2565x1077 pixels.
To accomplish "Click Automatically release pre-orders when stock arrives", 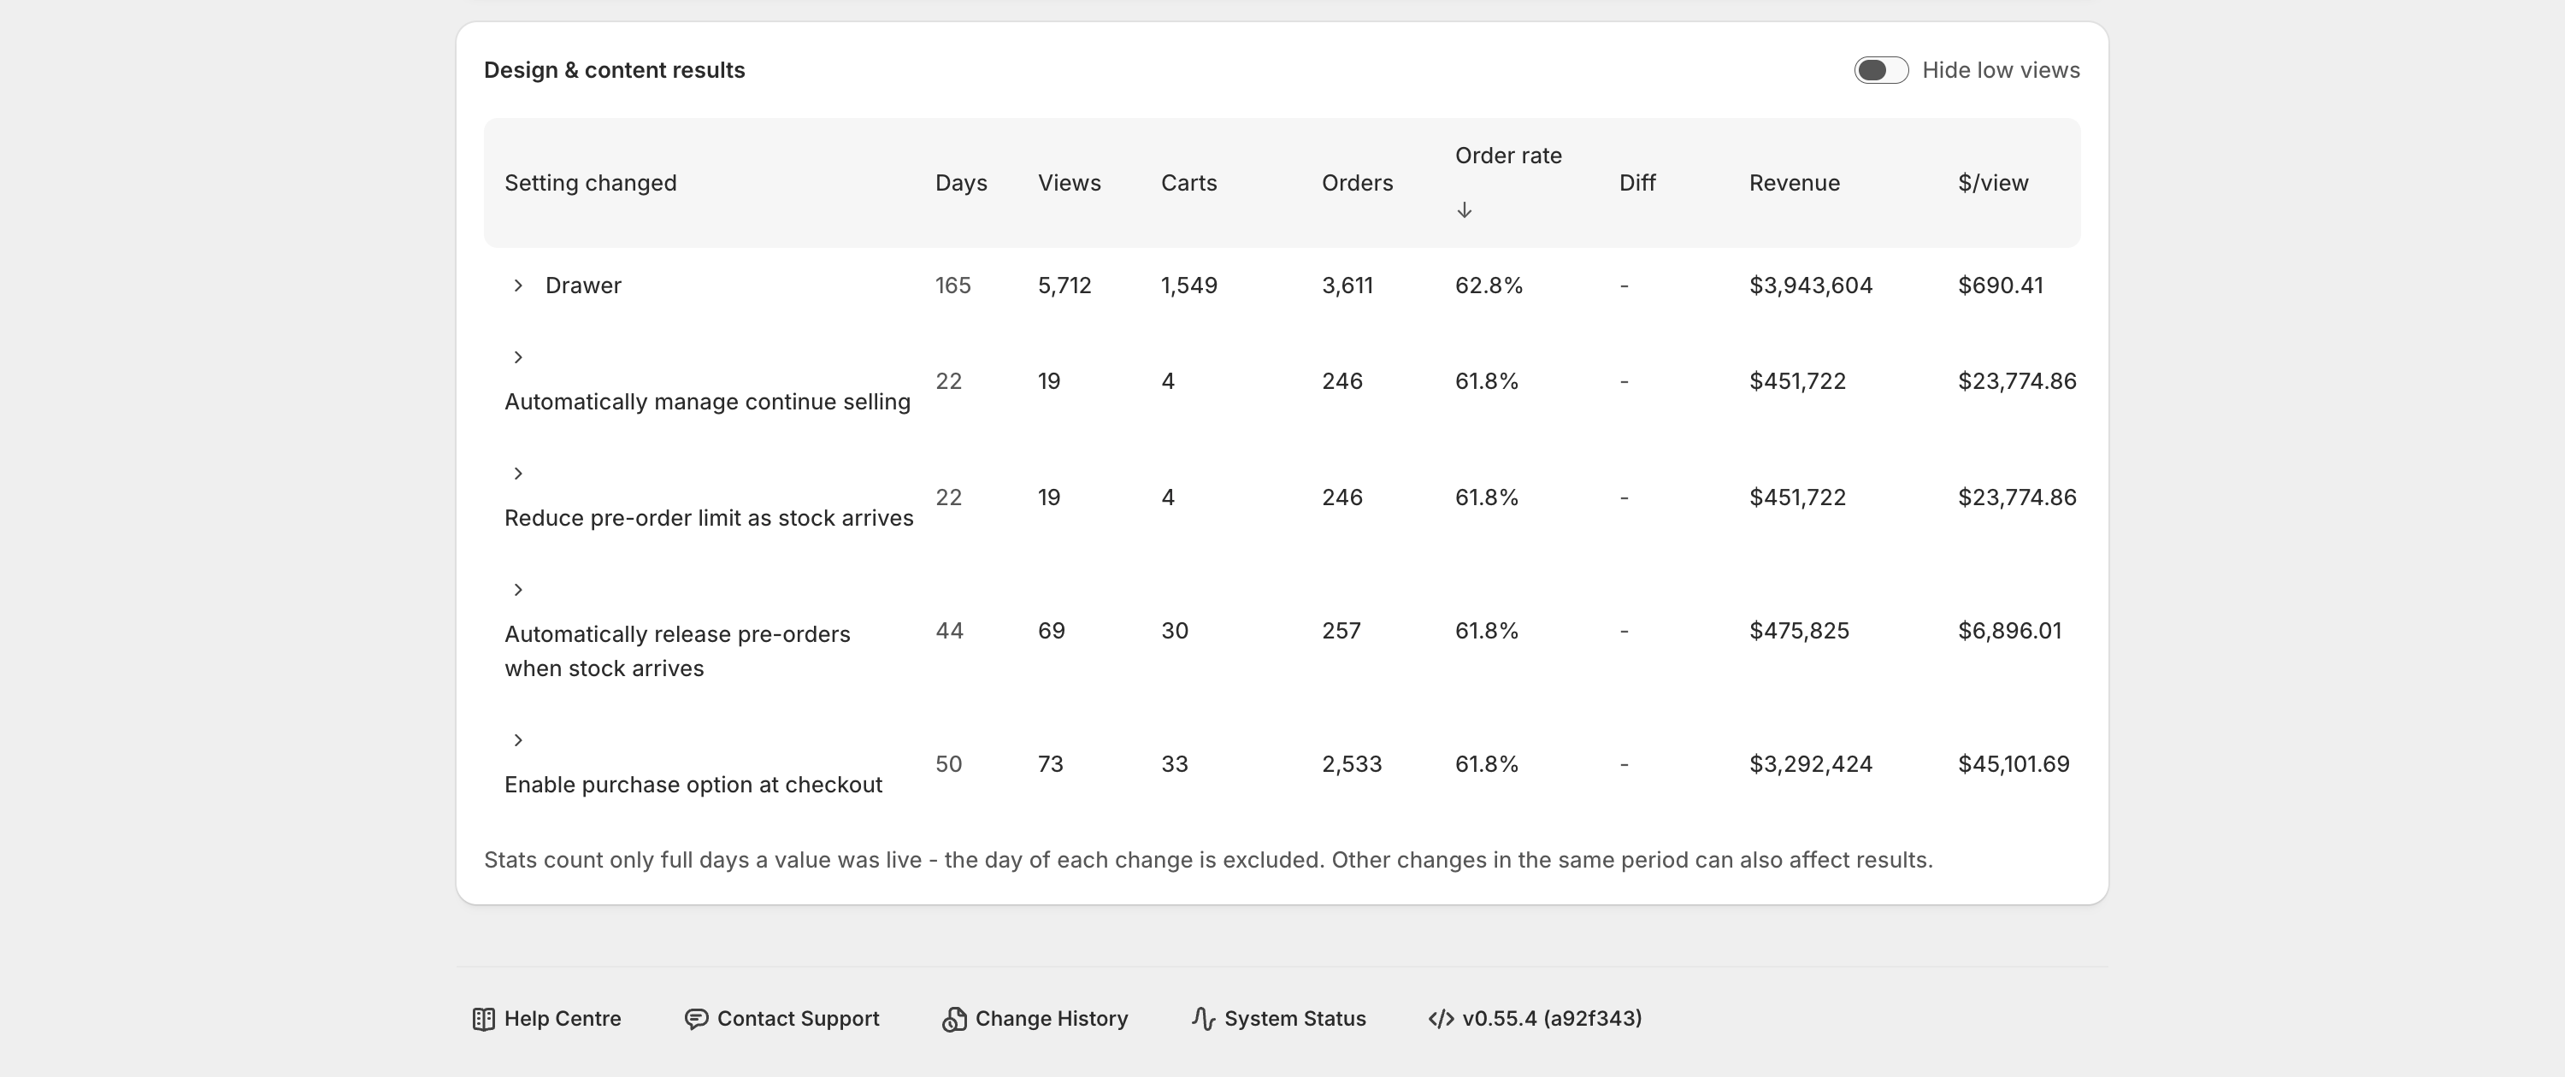I will point(677,652).
